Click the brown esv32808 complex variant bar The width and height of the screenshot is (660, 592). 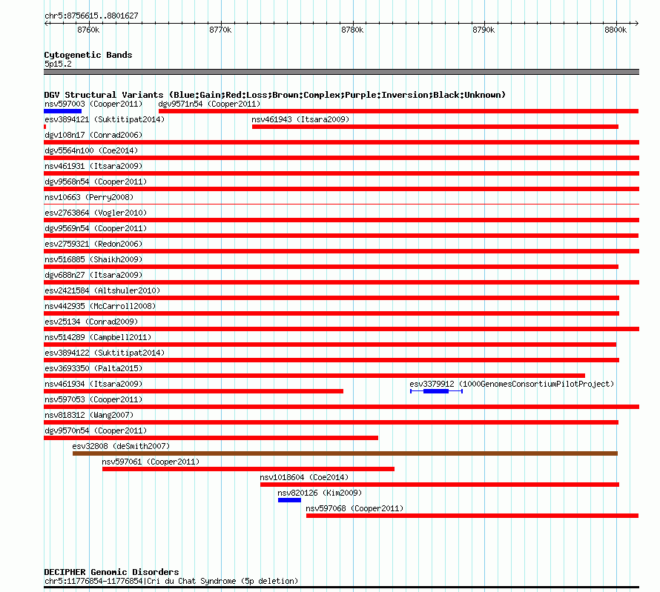click(345, 453)
